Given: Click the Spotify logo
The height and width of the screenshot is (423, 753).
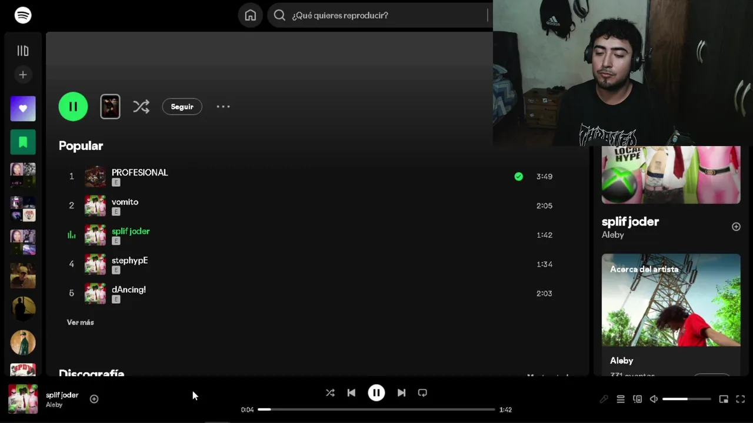Looking at the screenshot, I should pyautogui.click(x=23, y=15).
